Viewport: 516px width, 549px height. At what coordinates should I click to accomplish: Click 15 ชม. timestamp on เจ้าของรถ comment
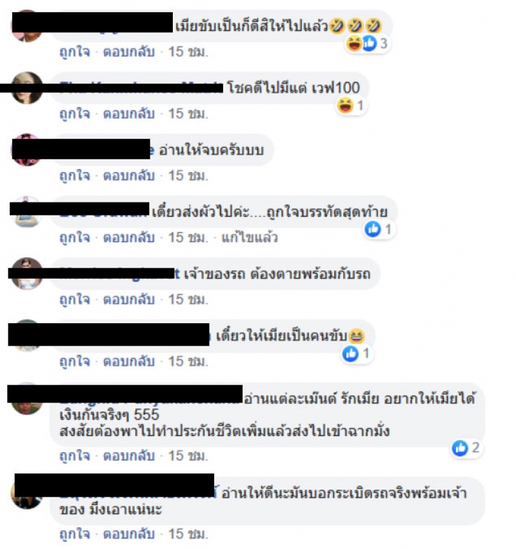188,300
